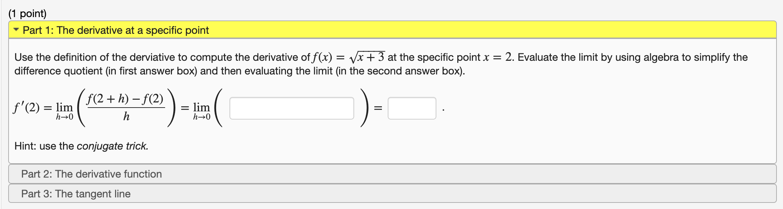Click the Hint: use the conjugate trick text
This screenshot has height=209, width=783.
81,146
